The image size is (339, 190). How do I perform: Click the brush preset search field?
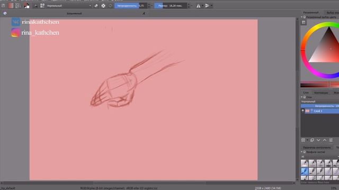tap(320, 183)
